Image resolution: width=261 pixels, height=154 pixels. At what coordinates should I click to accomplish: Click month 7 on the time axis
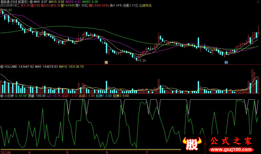point(147,152)
